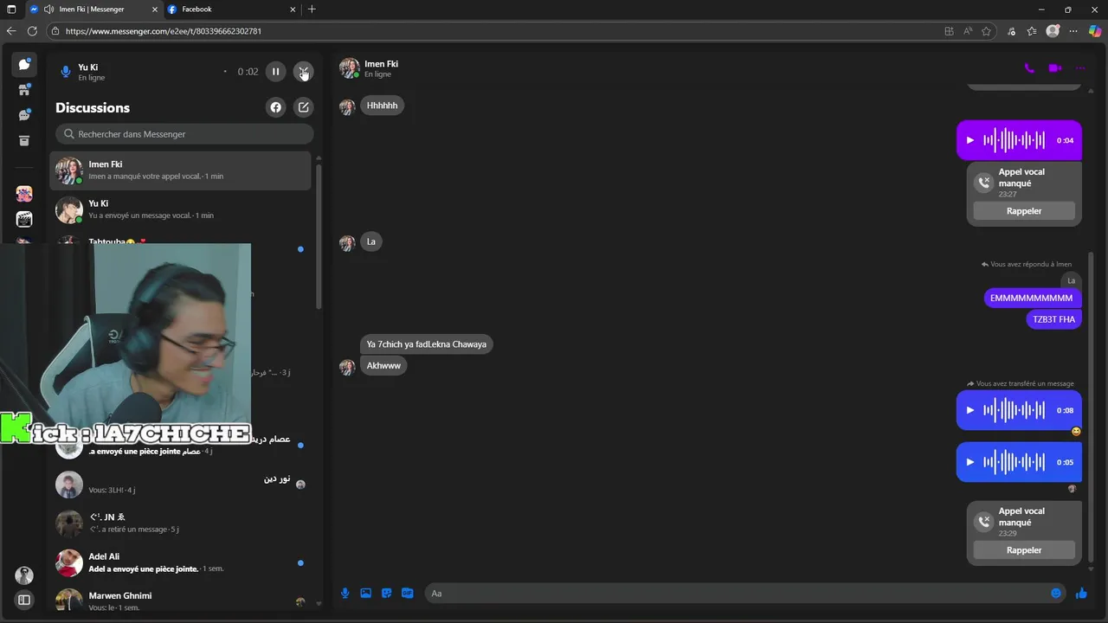The width and height of the screenshot is (1108, 623).
Task: Open the Marketplace icon in left sidebar
Action: coord(24,89)
